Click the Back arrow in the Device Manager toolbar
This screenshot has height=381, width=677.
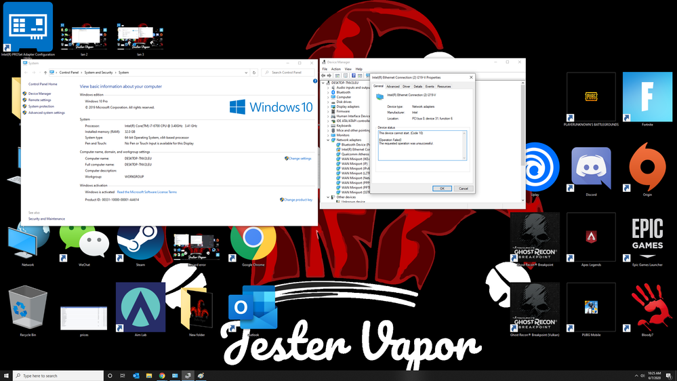click(x=323, y=76)
